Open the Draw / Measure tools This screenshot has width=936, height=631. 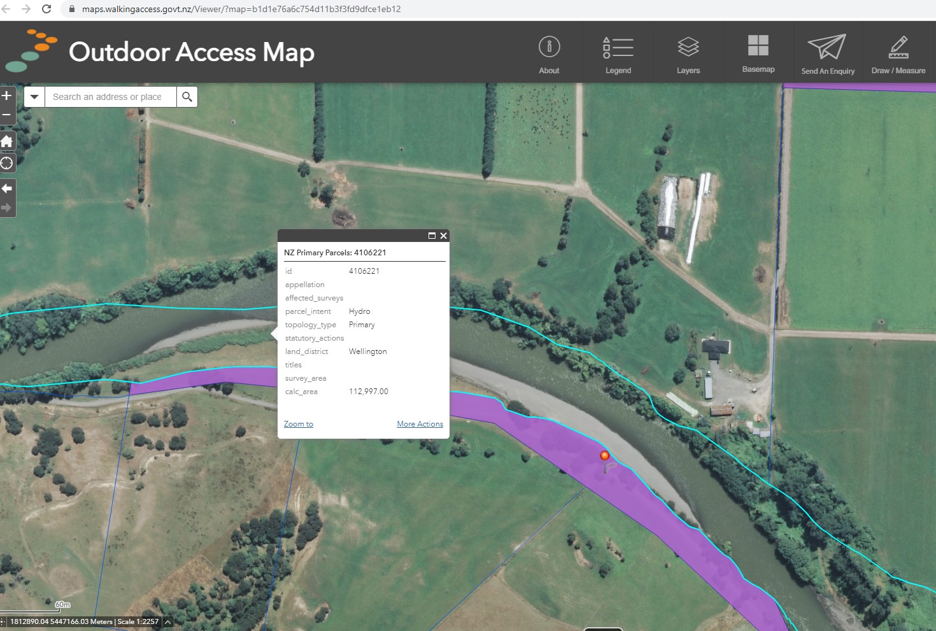pyautogui.click(x=898, y=55)
